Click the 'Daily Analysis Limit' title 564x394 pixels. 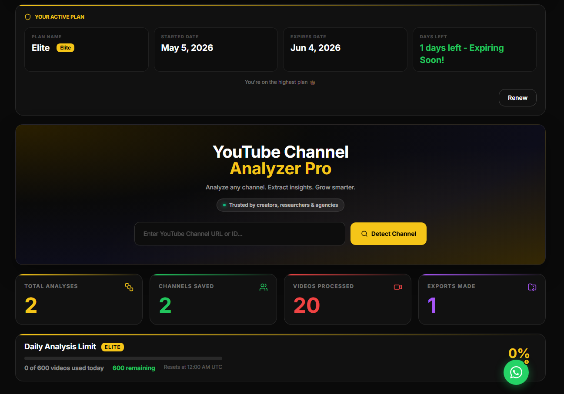pyautogui.click(x=60, y=347)
